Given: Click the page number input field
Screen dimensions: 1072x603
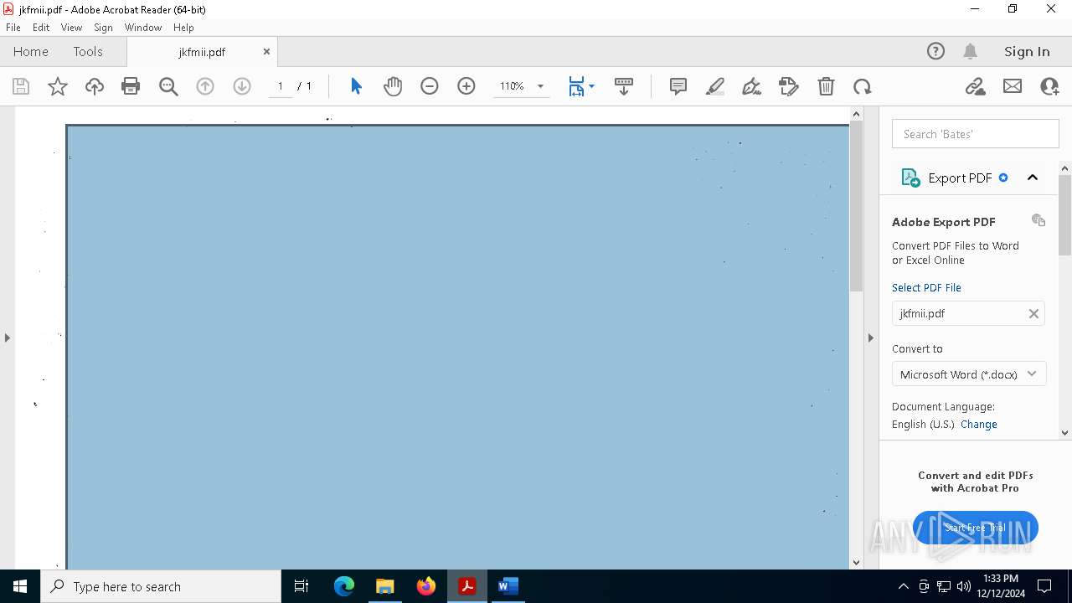Looking at the screenshot, I should [281, 86].
